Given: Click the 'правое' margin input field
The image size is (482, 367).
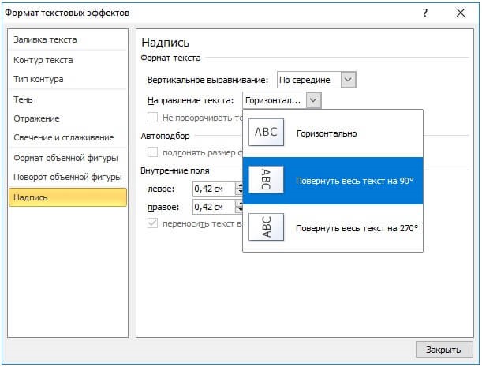Looking at the screenshot, I should tap(214, 207).
